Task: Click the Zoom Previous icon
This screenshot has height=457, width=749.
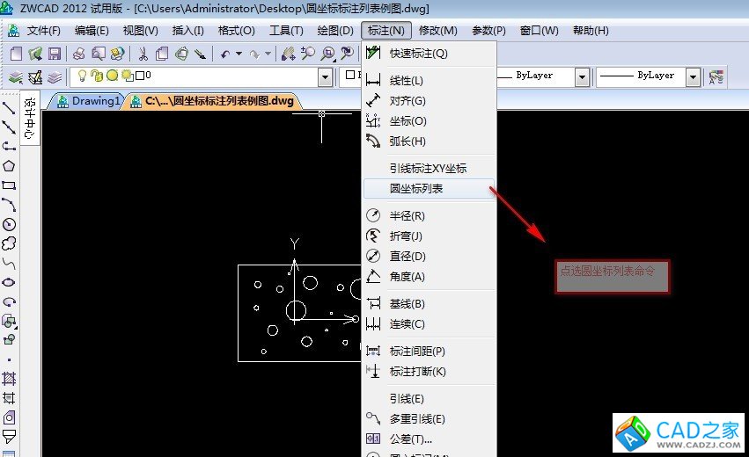Action: coord(348,54)
